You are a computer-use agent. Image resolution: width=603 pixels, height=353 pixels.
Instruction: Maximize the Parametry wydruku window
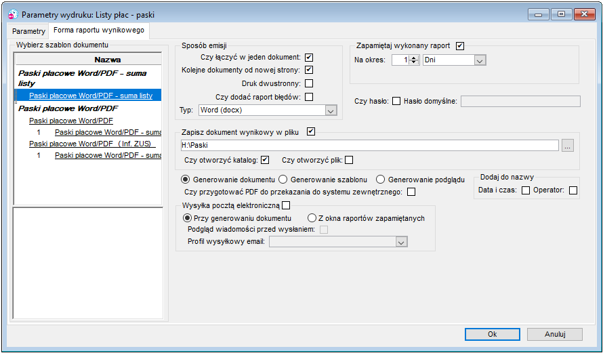coord(561,14)
